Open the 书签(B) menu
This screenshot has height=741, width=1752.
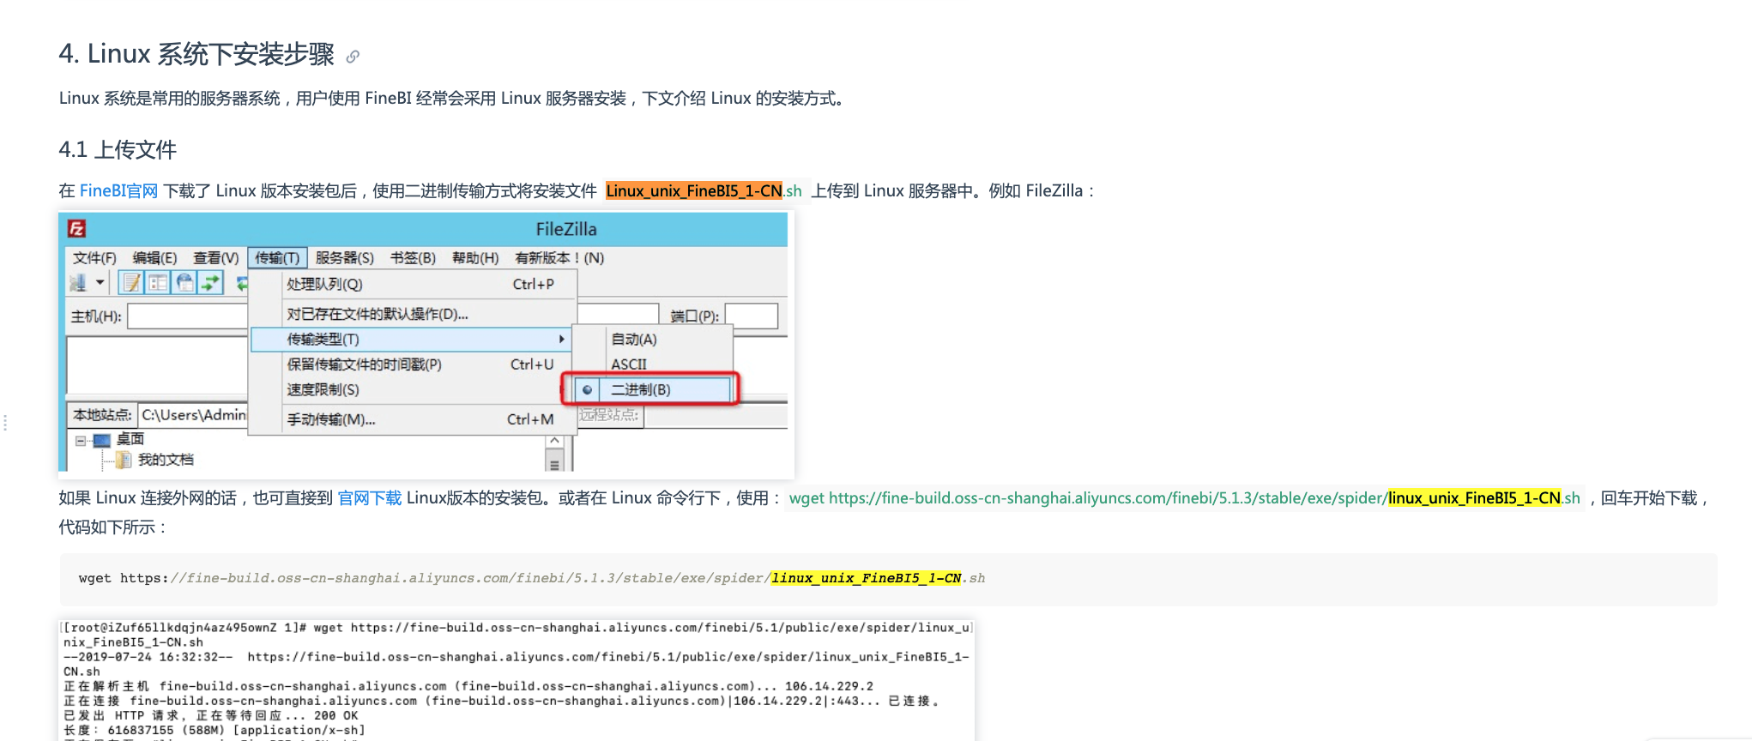[413, 258]
